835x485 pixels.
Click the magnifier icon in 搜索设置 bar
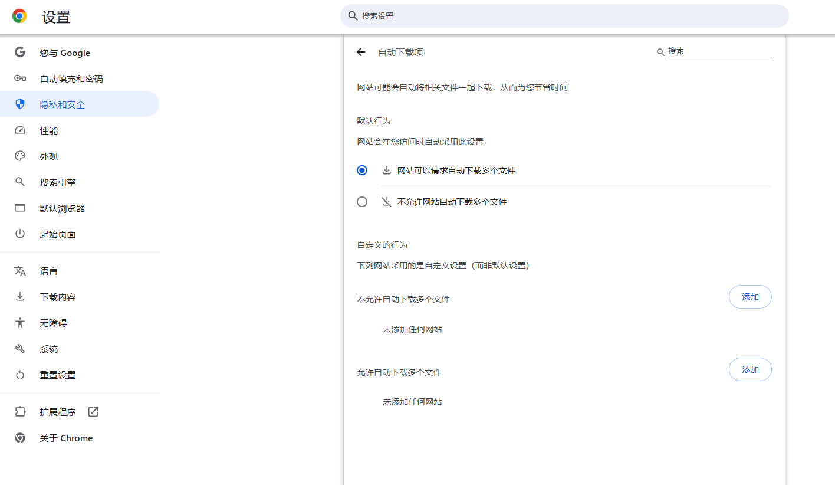(353, 16)
